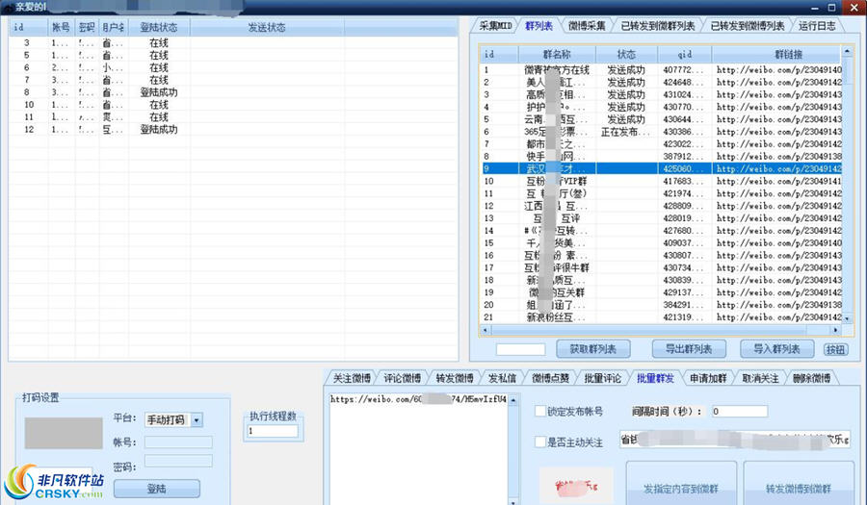
Task: Click the application icon in title bar
Action: 8,7
